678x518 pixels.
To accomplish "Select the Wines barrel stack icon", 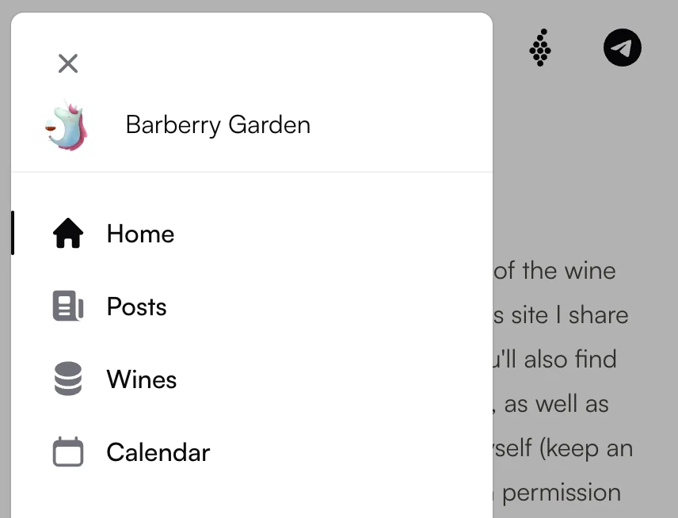I will point(67,379).
